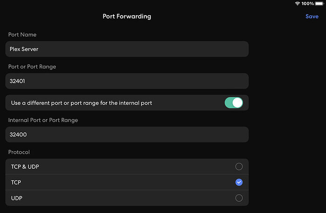Click the 'Use a different port' label text
Viewport: 326px width, 213px height.
click(81, 103)
